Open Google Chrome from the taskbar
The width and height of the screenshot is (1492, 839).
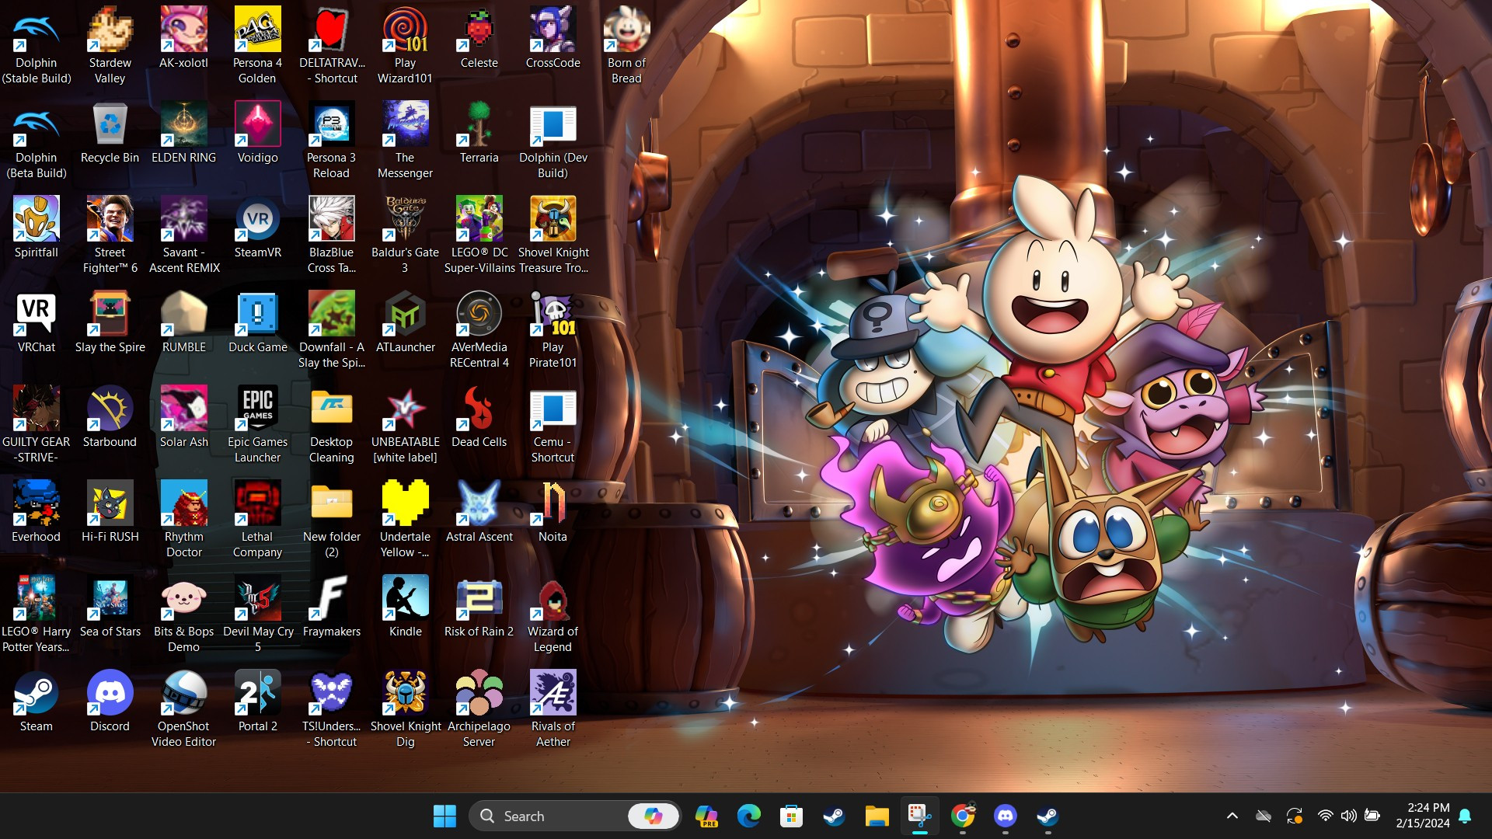pyautogui.click(x=963, y=816)
